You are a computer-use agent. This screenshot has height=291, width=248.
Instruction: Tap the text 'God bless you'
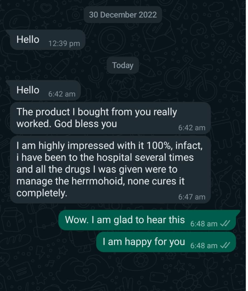pyautogui.click(x=85, y=124)
